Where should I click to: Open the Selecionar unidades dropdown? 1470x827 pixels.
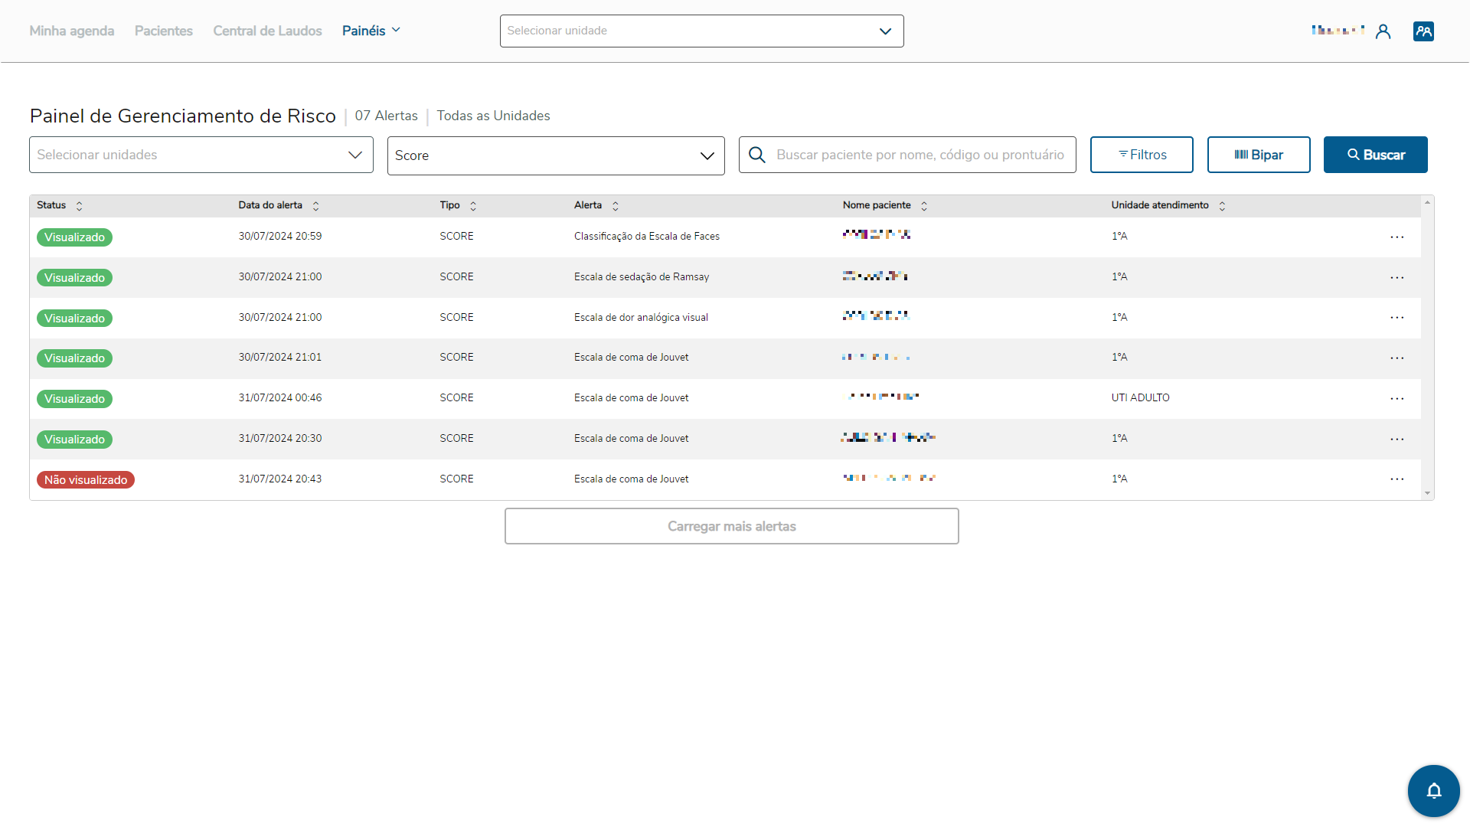[201, 155]
